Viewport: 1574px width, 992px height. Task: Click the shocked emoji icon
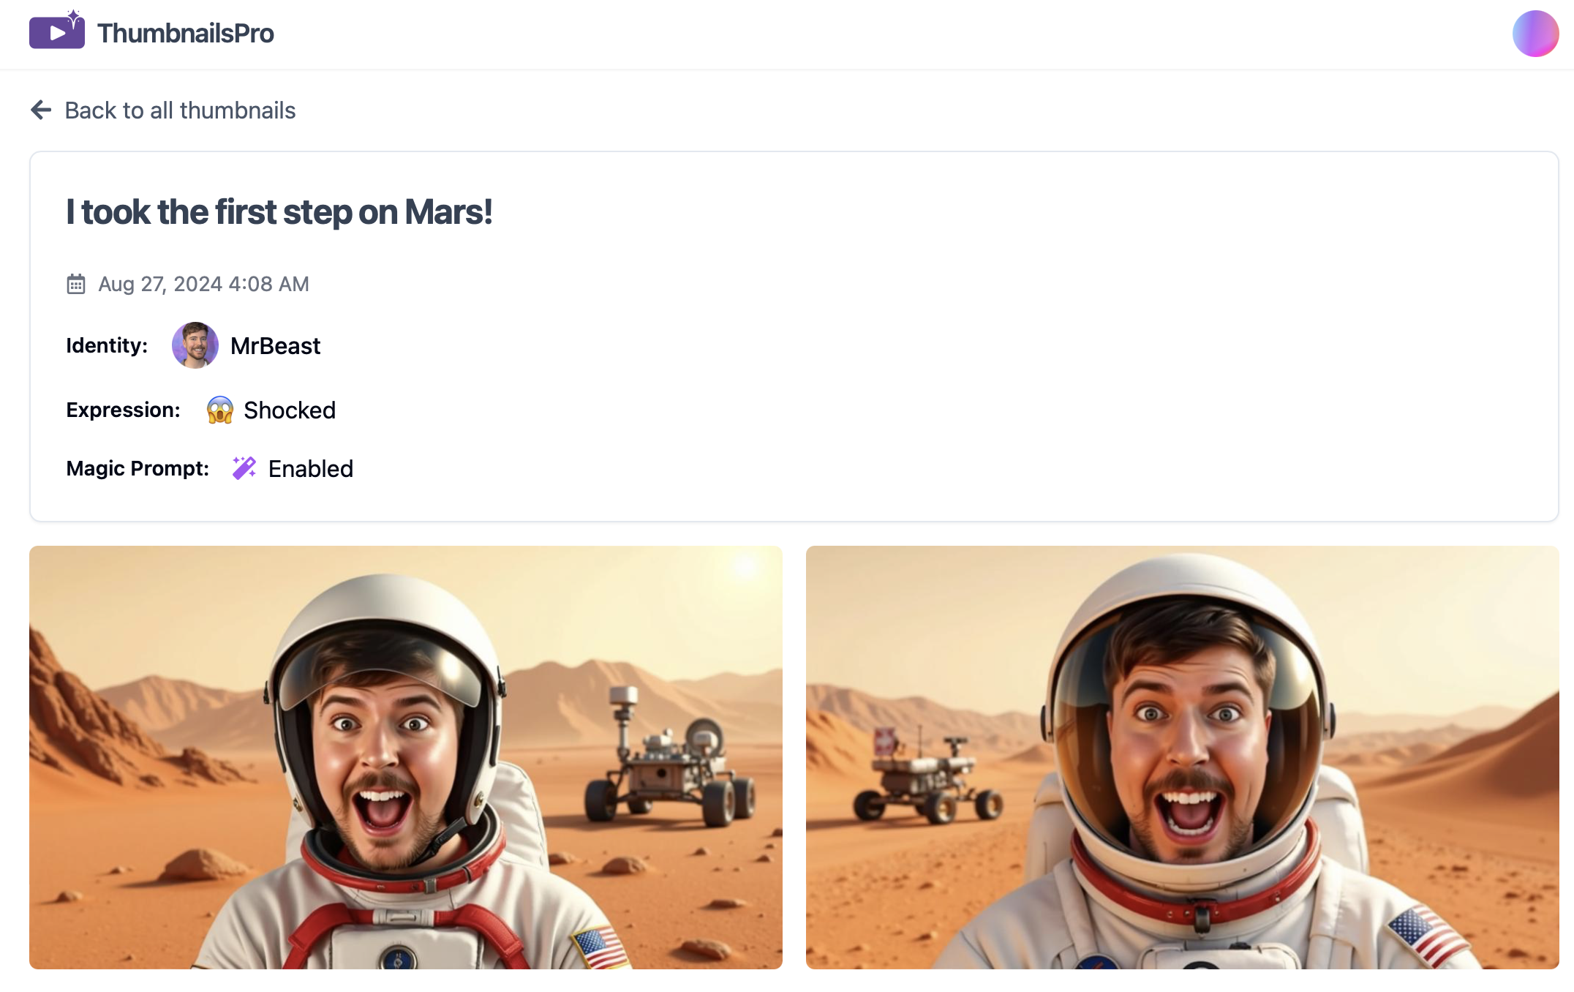220,410
